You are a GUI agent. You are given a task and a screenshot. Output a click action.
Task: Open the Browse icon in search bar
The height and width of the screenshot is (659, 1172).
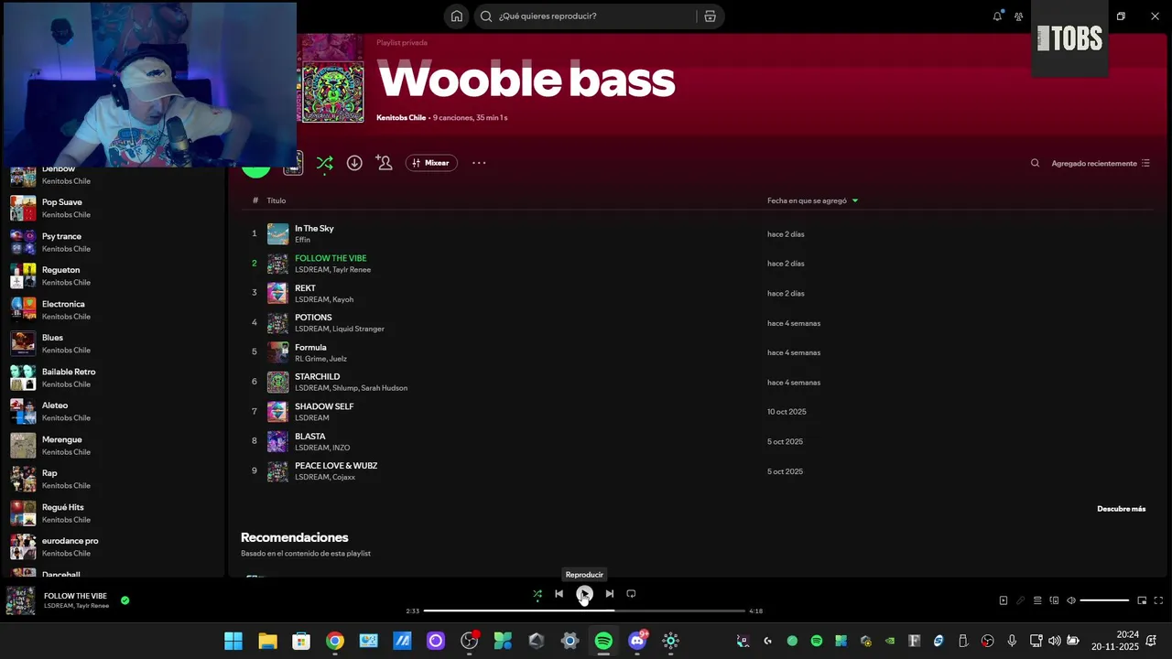pyautogui.click(x=710, y=16)
